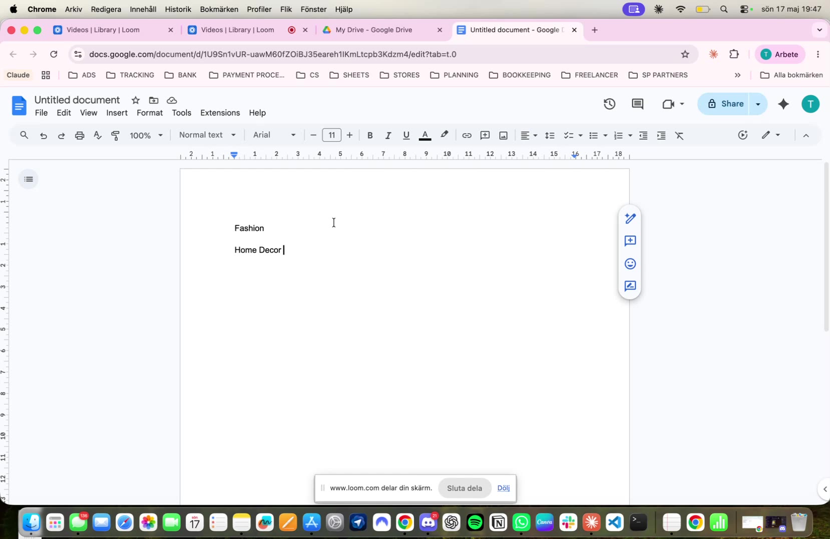This screenshot has height=539, width=830.
Task: View the cloud document save status
Action: [x=172, y=100]
